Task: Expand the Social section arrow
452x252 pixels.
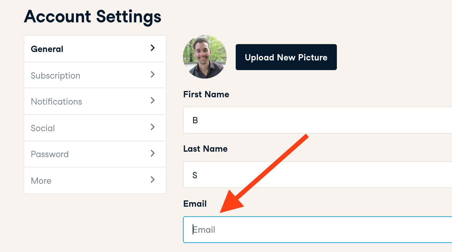Action: [x=153, y=127]
